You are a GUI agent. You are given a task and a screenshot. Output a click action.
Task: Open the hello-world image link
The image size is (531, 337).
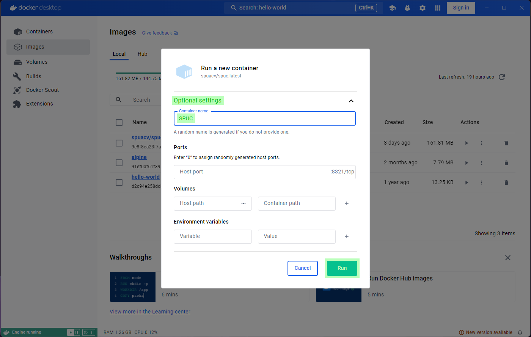[146, 177]
